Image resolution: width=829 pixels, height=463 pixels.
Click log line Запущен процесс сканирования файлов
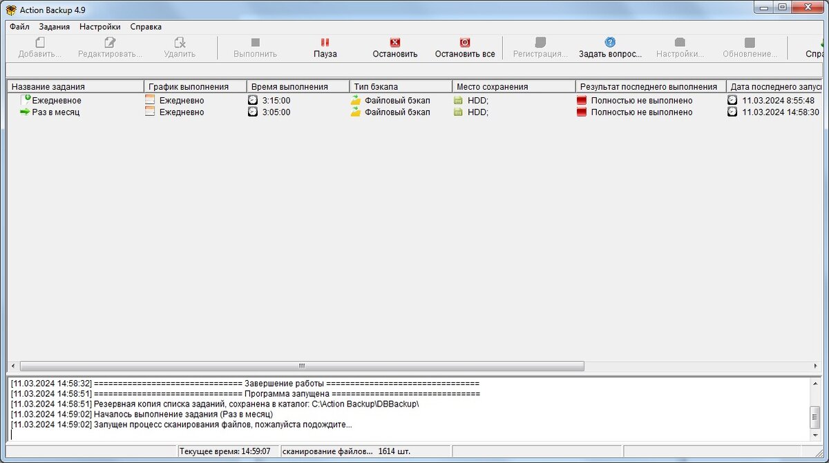(181, 424)
